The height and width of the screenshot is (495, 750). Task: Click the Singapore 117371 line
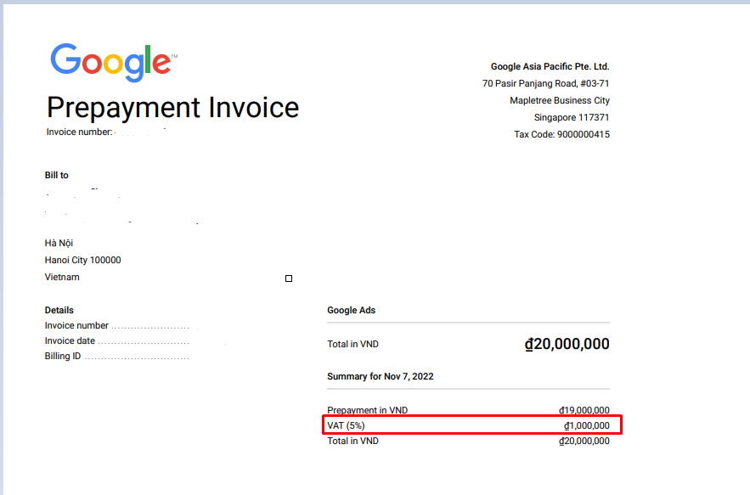tap(571, 117)
